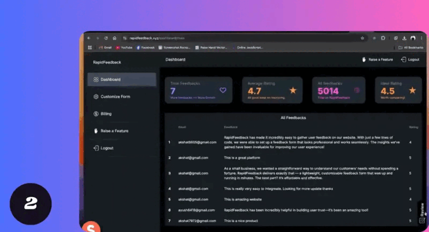Open the Chrome three-dot menu
The width and height of the screenshot is (429, 232).
(x=421, y=38)
